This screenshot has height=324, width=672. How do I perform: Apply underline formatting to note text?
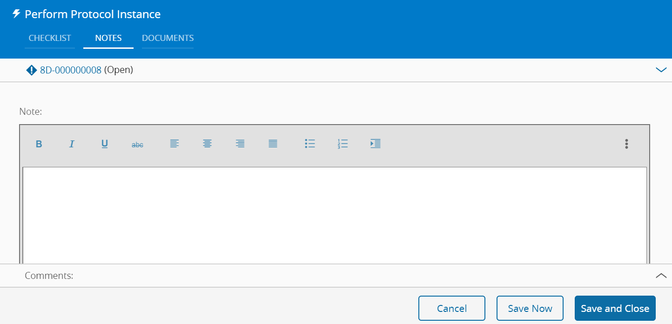click(105, 144)
